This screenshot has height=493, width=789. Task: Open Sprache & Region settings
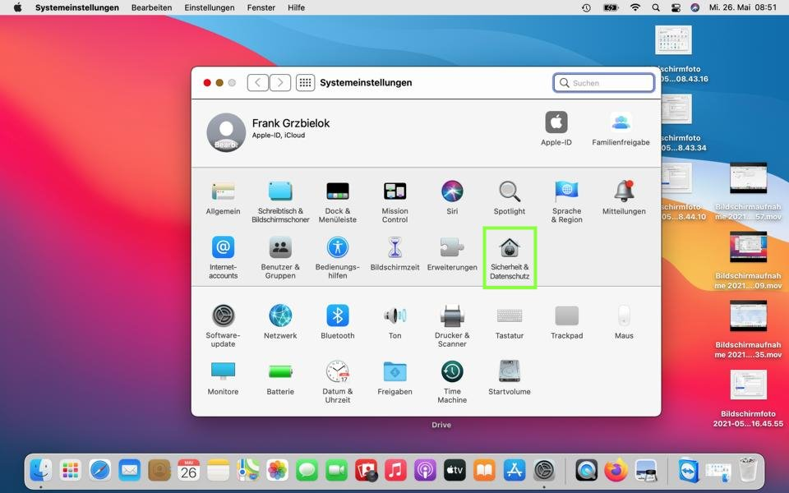(x=566, y=202)
